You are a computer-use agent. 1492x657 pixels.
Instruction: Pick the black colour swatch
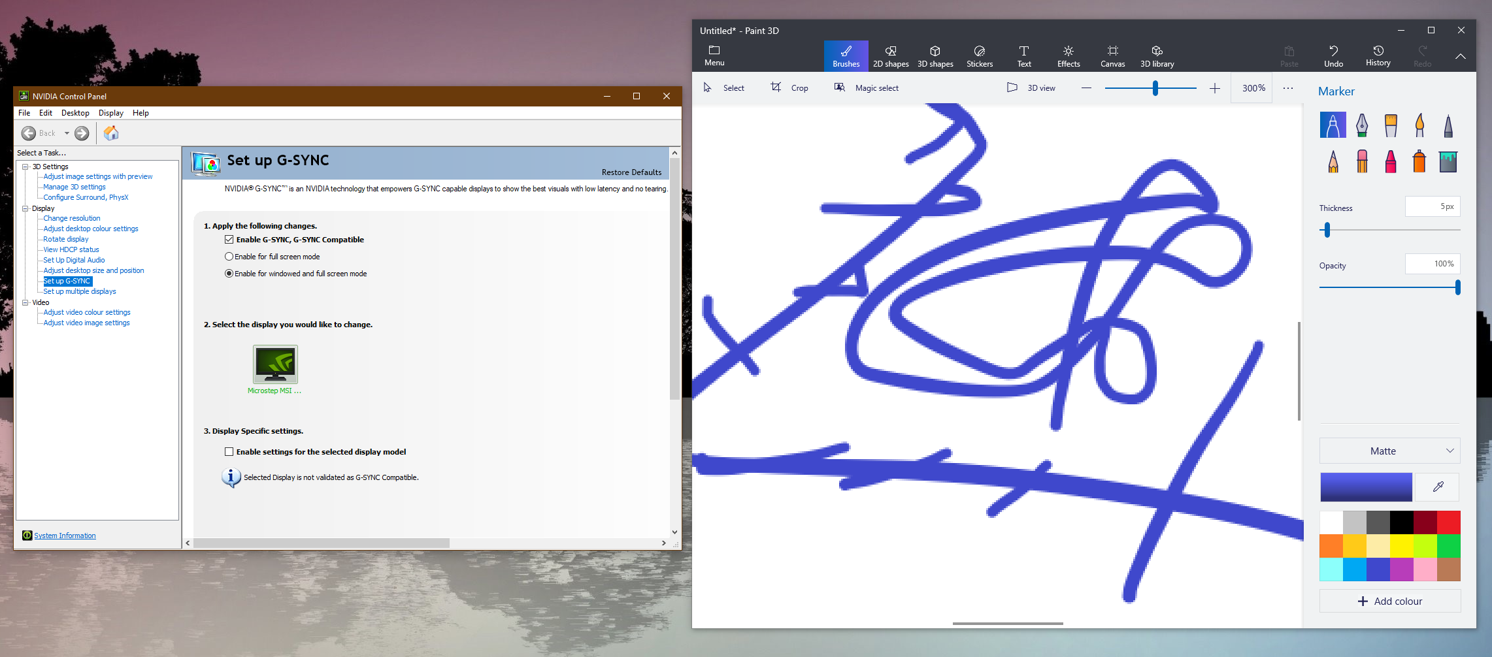[1402, 522]
